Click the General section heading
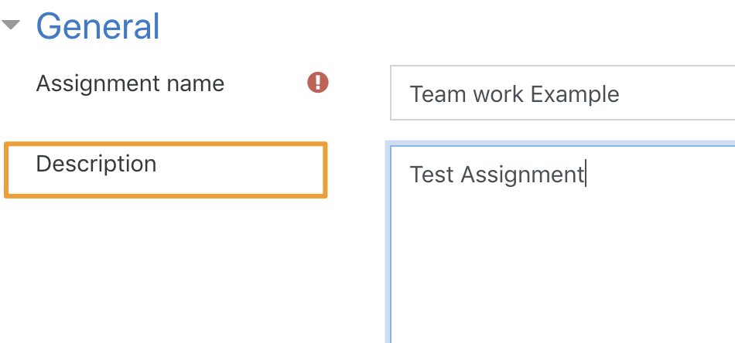The height and width of the screenshot is (343, 735). tap(97, 26)
